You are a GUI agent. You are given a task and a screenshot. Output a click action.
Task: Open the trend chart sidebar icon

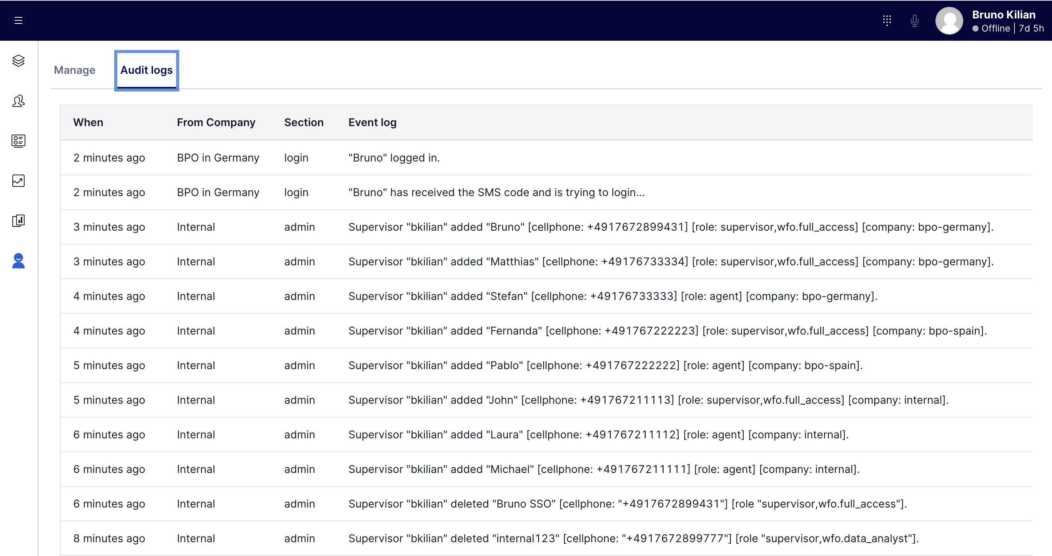tap(18, 181)
